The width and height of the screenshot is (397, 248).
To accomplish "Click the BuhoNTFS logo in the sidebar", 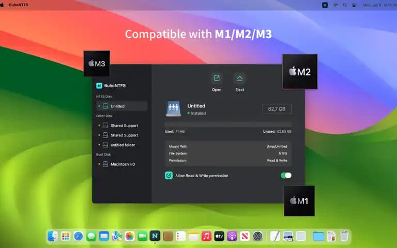I will pyautogui.click(x=99, y=86).
